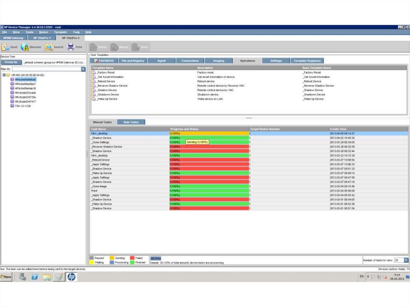The width and height of the screenshot is (410, 307).
Task: Select the FAVORITES template tab
Action: pyautogui.click(x=104, y=61)
